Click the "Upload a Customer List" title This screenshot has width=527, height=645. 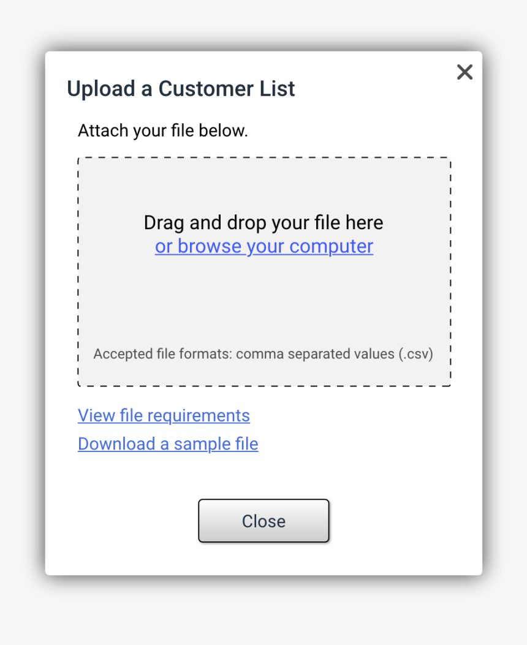(x=180, y=88)
